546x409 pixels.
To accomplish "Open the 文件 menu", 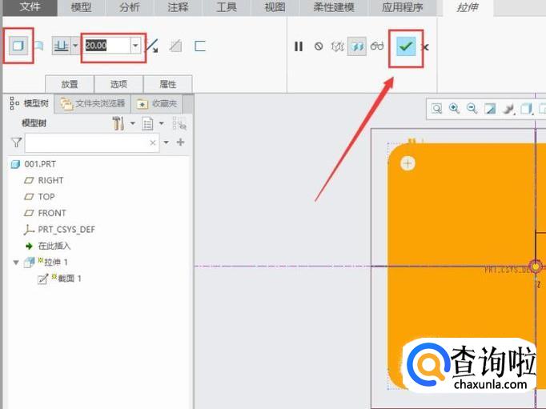I will tap(30, 7).
